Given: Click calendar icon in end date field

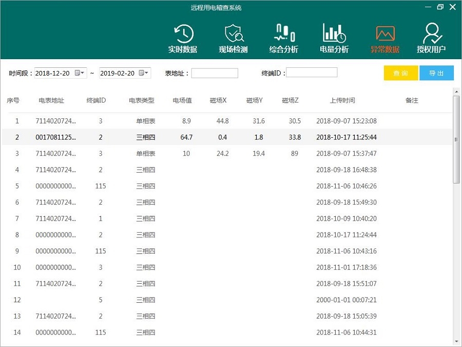Looking at the screenshot, I should click(x=141, y=73).
